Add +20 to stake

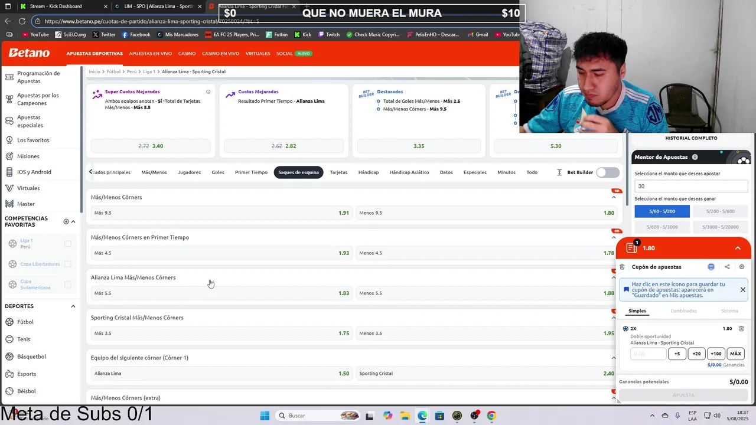tap(696, 354)
